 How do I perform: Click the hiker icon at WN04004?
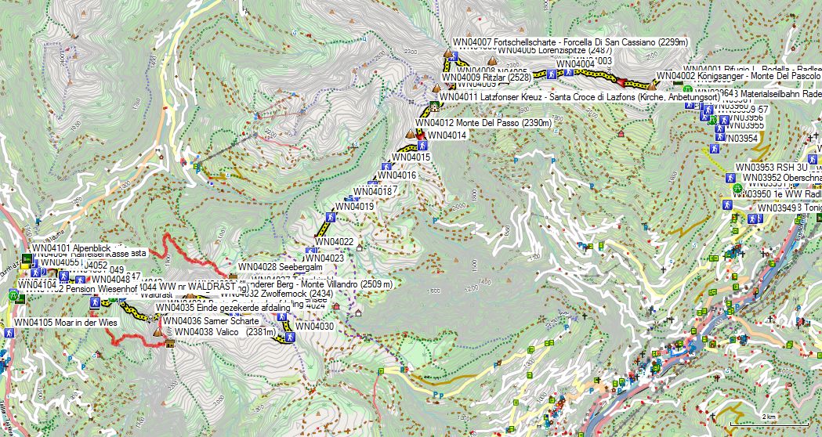point(552,74)
